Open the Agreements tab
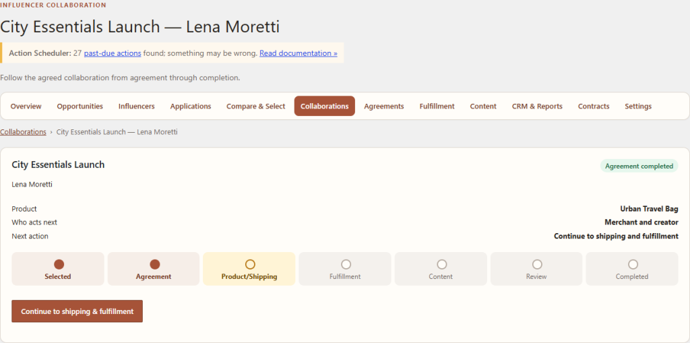Viewport: 690px width, 343px height. click(x=383, y=106)
